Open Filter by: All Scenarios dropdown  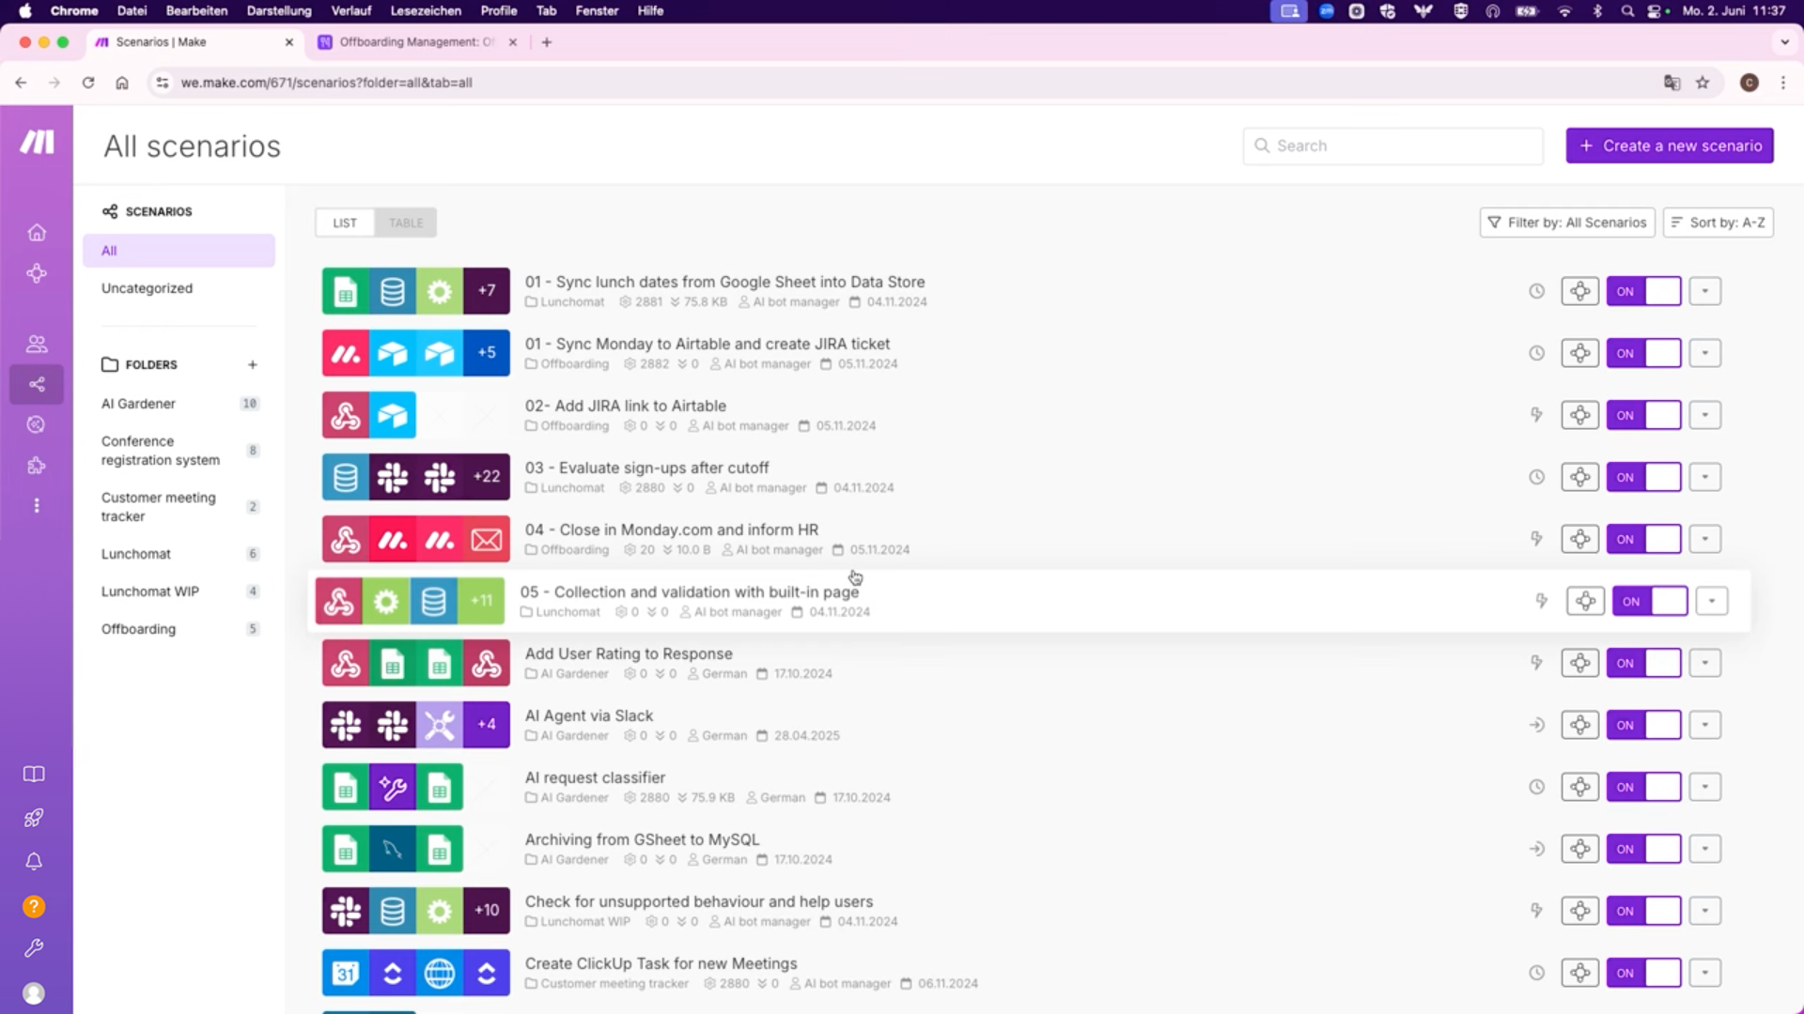(x=1567, y=223)
